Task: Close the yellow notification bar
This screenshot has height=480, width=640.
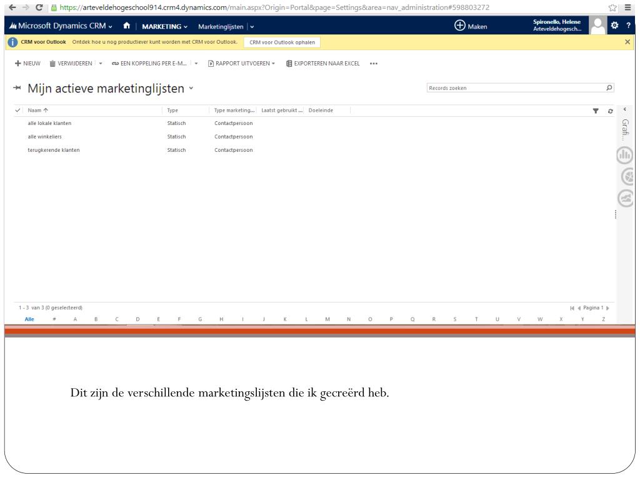Action: (627, 41)
